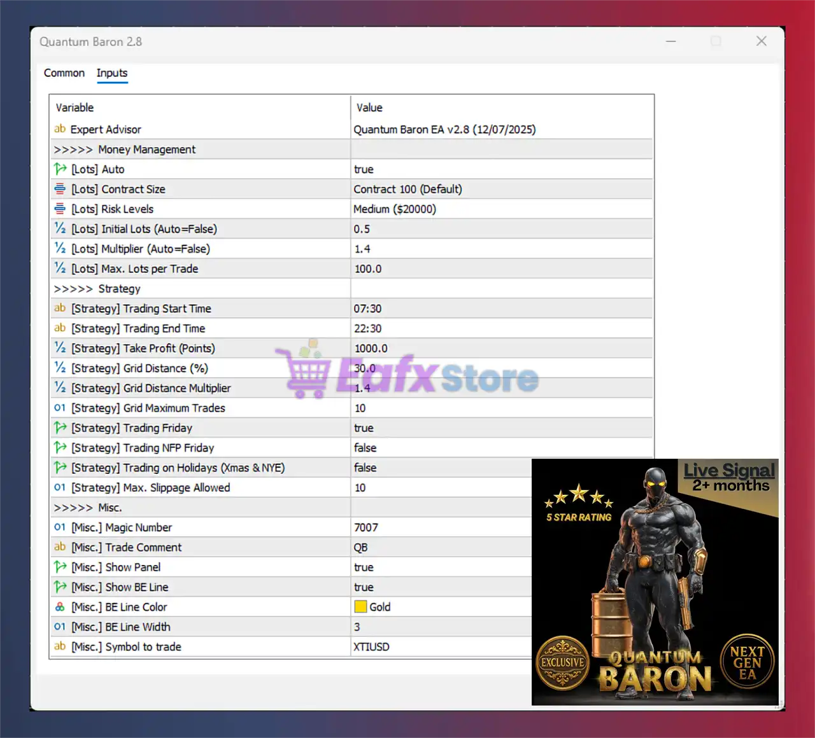Image resolution: width=815 pixels, height=738 pixels.
Task: Click the boolean icon beside Lots Auto
Action: point(60,169)
